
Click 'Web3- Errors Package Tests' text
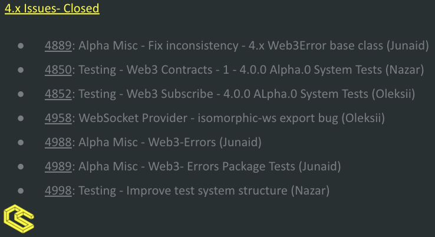222,166
